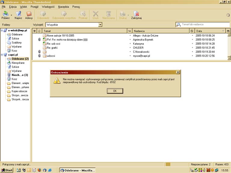Open message Nowe aukcje 18-10-2005
Viewport: 231px width, 173px height.
pyautogui.click(x=60, y=36)
